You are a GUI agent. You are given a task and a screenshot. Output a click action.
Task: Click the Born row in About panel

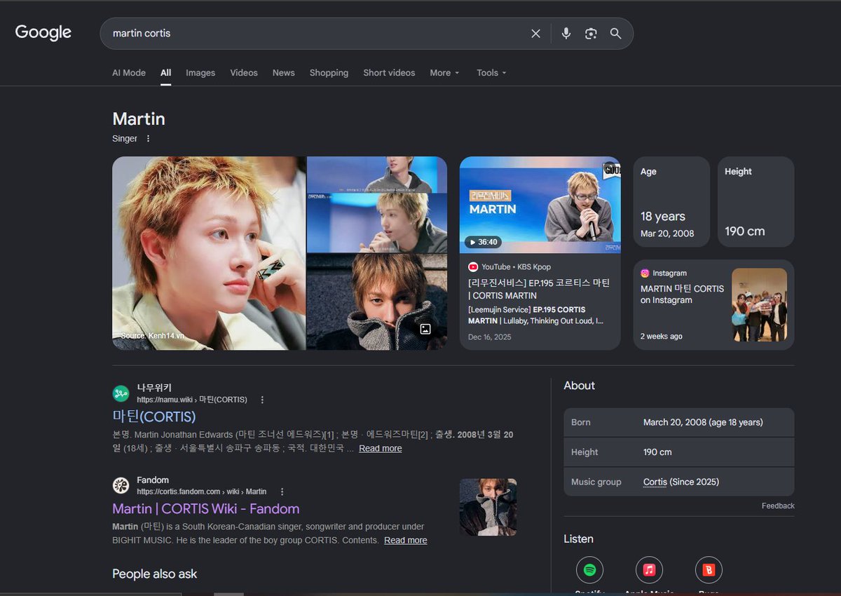coord(679,423)
